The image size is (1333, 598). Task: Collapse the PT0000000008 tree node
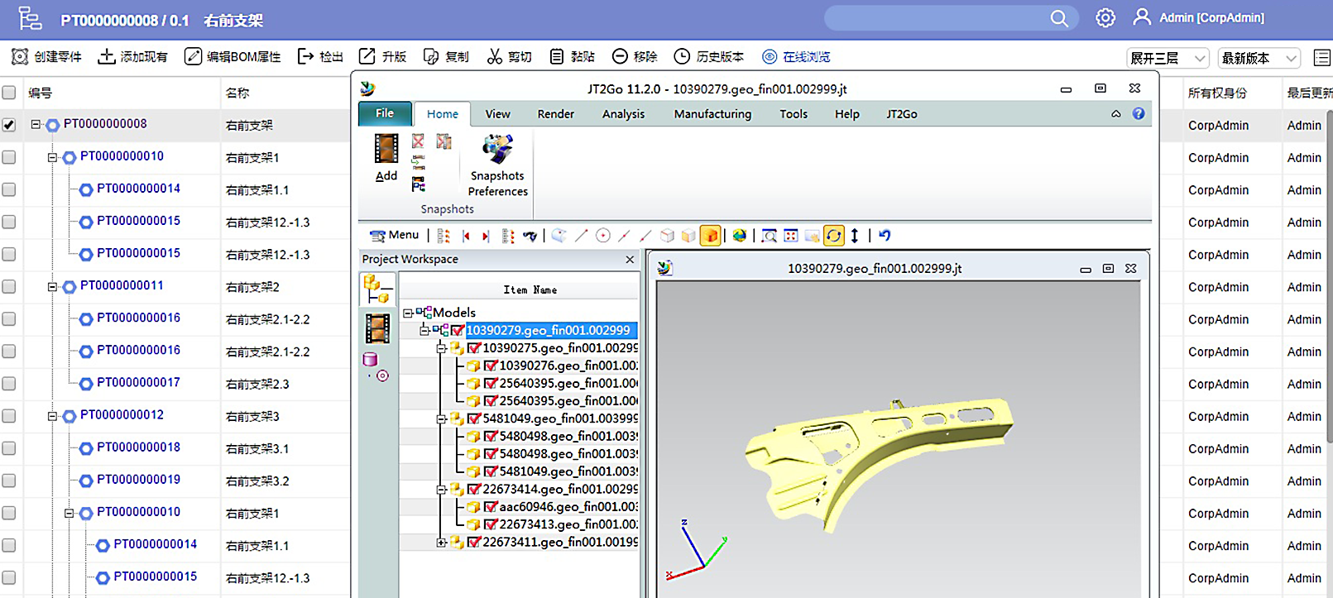tap(36, 124)
